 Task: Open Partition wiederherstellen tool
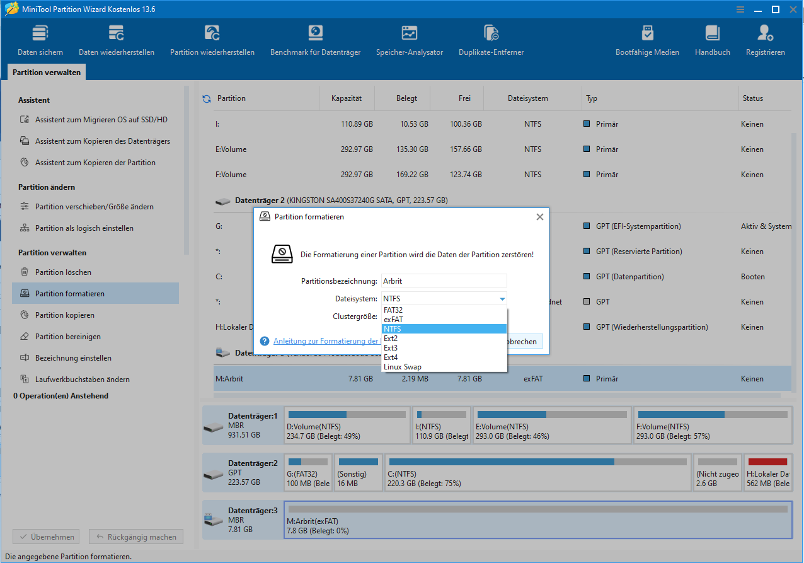[x=212, y=41]
